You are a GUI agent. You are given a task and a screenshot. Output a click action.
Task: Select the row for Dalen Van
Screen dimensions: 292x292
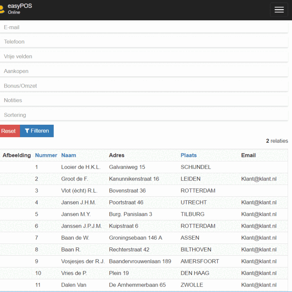pos(144,285)
